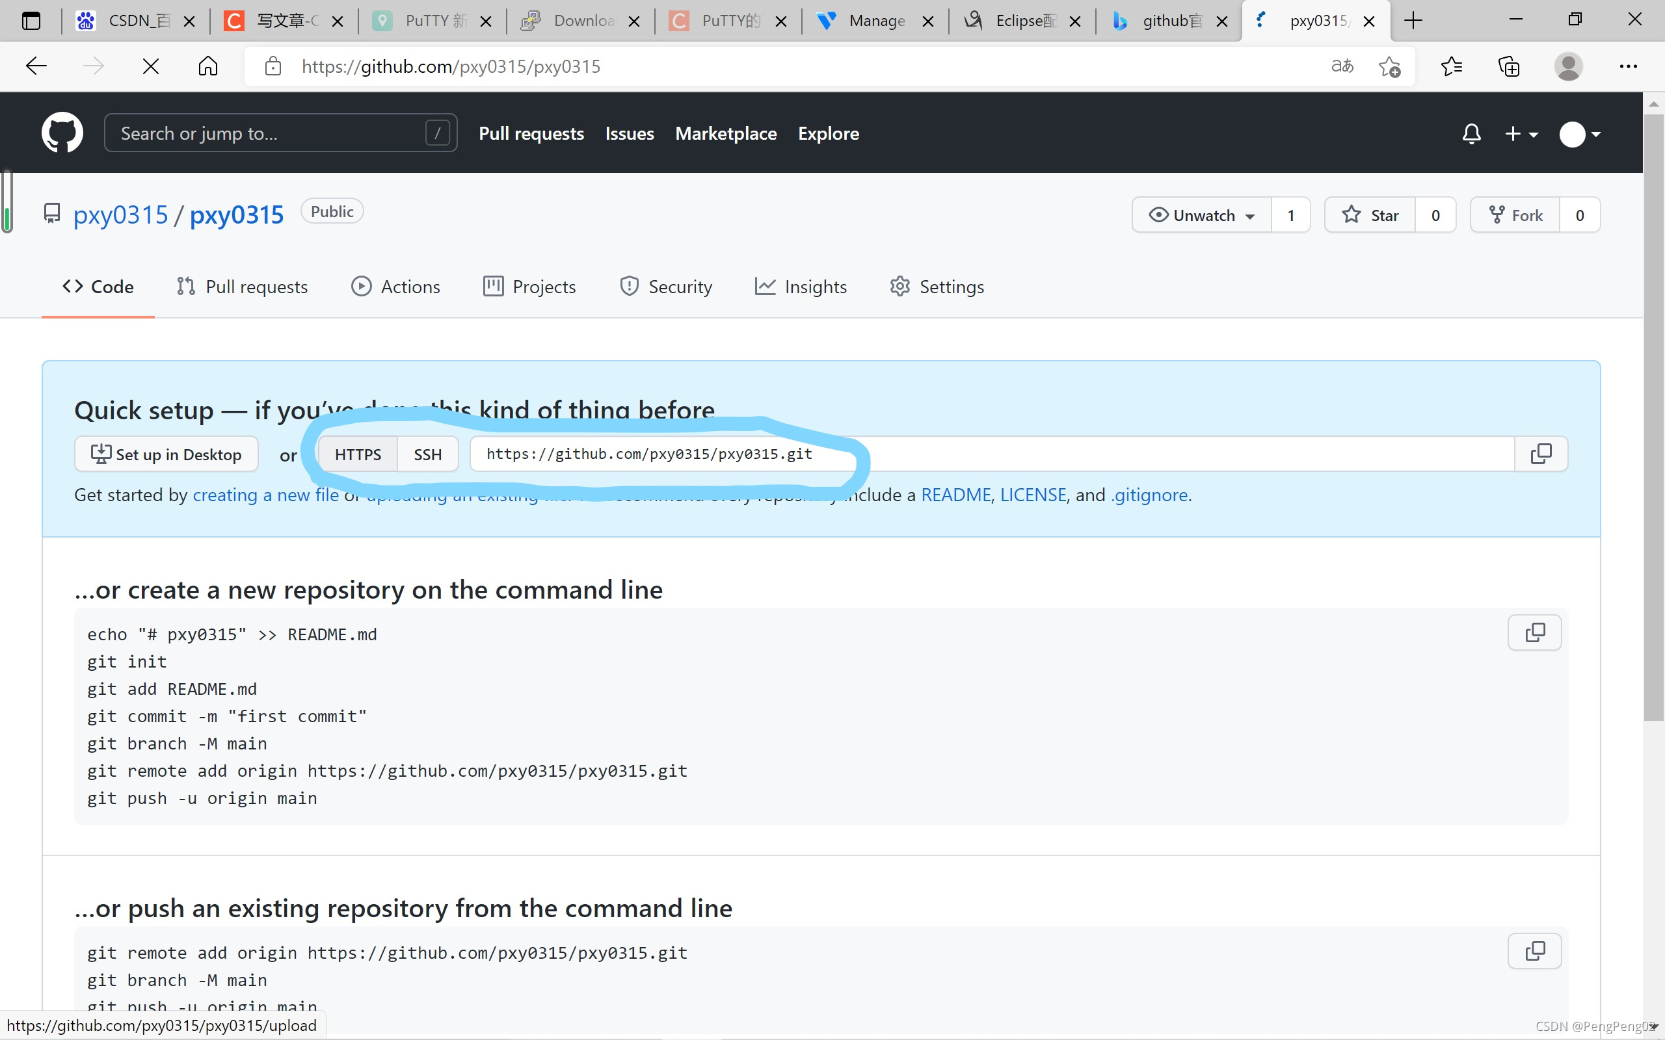Copy the new repository command block

pyautogui.click(x=1534, y=633)
